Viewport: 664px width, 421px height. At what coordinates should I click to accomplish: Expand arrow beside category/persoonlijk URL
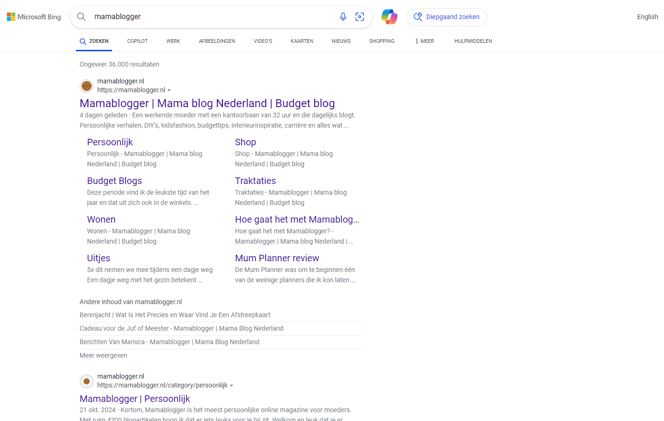point(232,386)
